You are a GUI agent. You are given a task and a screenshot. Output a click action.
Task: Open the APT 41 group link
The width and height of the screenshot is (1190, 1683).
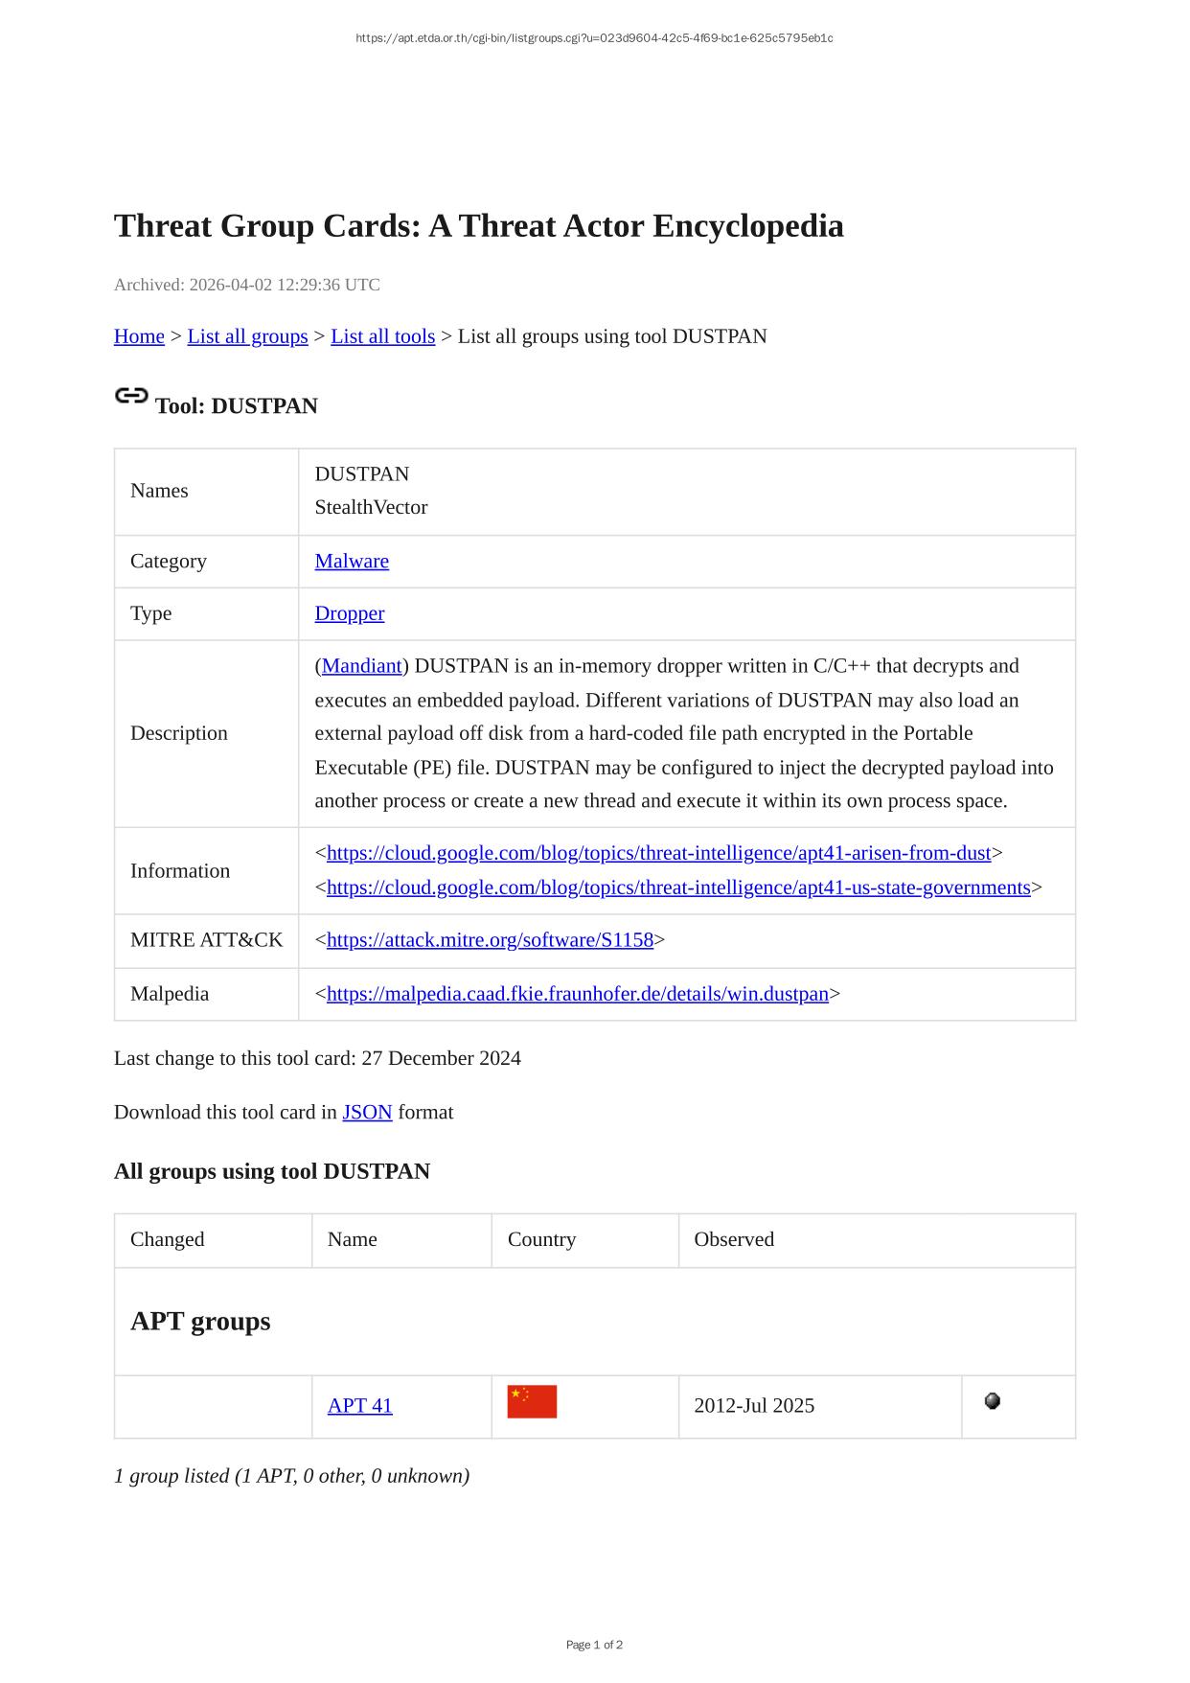click(359, 1406)
